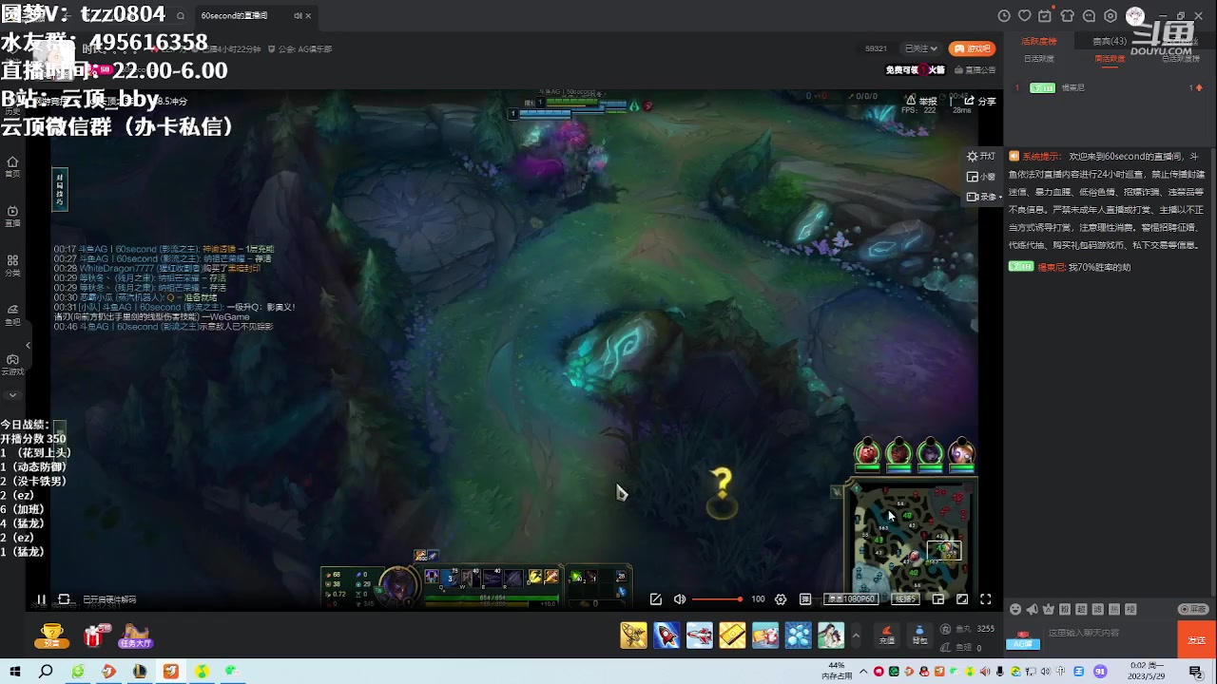This screenshot has width=1217, height=684.
Task: Click the 充值 recharge button
Action: (886, 635)
